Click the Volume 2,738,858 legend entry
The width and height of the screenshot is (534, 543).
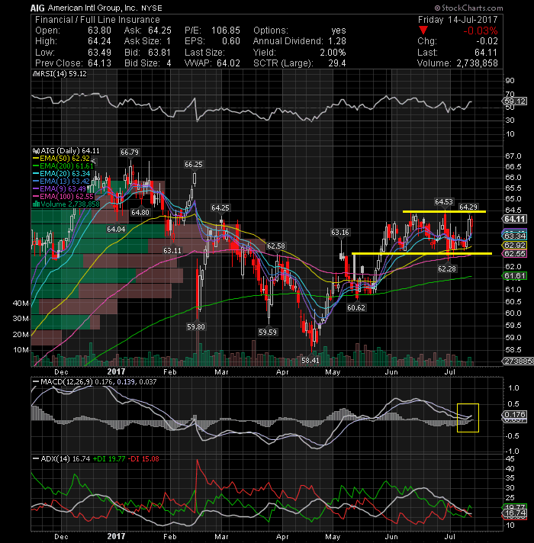[66, 204]
